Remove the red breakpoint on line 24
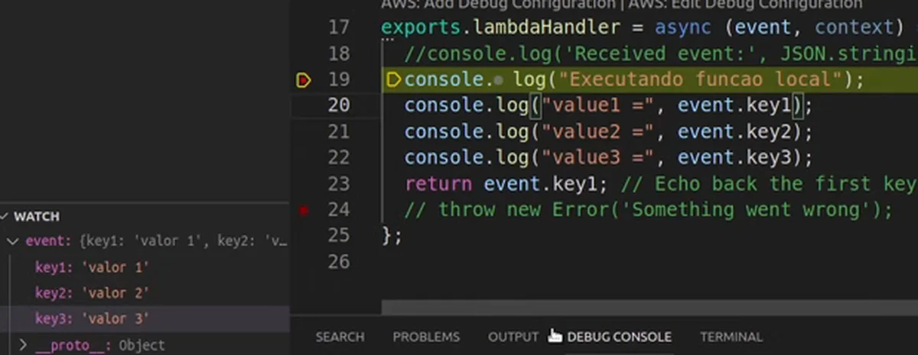This screenshot has height=355, width=918. coord(304,210)
